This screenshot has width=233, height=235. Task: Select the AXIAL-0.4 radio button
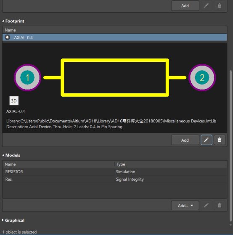coord(7,37)
